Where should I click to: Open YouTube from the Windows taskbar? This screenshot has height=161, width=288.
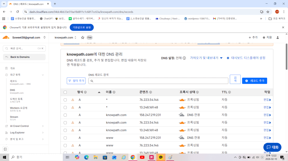point(142,157)
